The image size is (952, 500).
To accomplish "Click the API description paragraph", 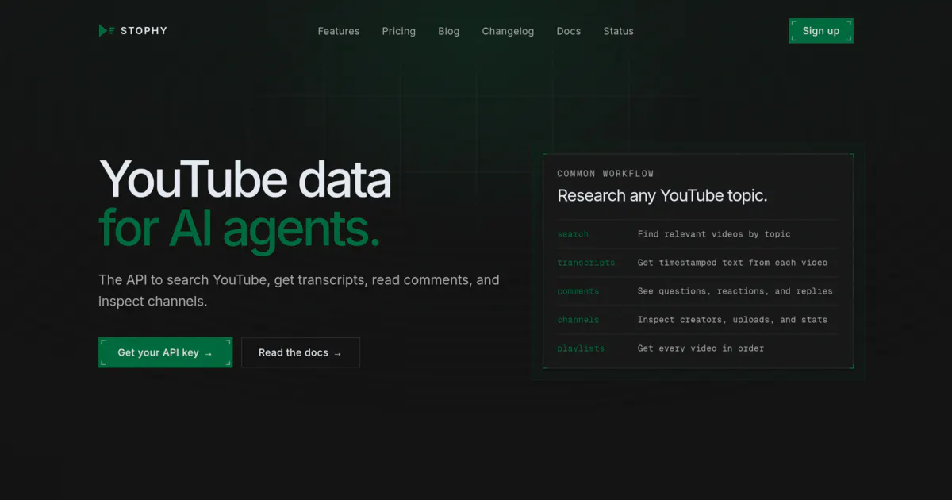I will (x=299, y=290).
